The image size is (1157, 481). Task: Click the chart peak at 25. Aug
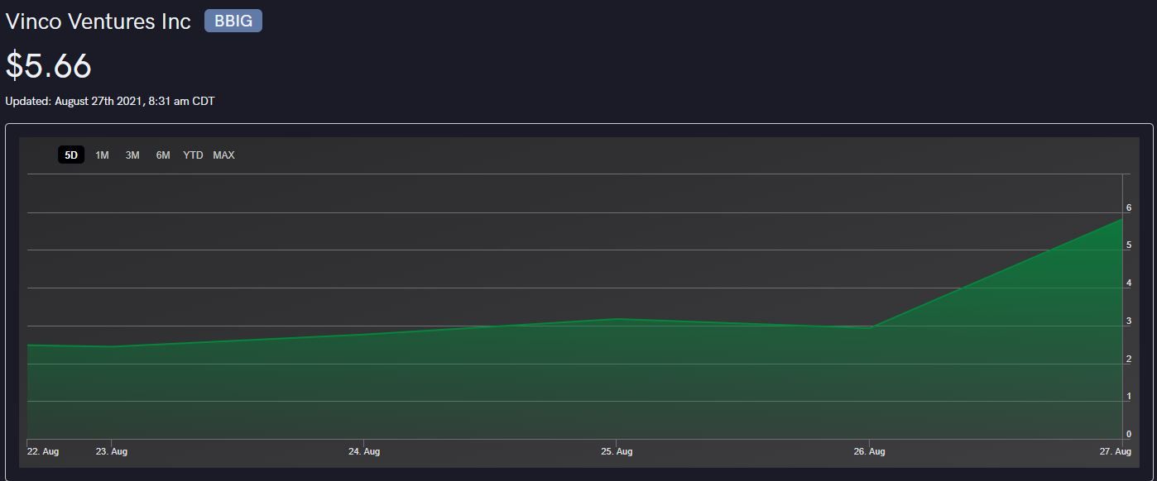coord(617,319)
